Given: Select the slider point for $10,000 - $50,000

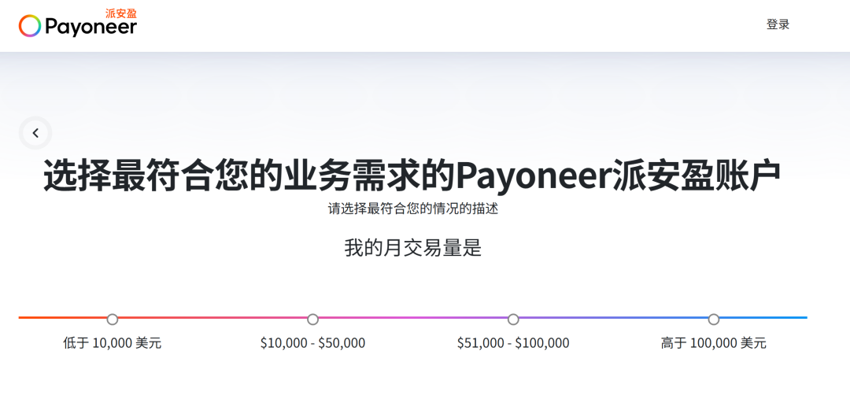Looking at the screenshot, I should click(x=312, y=320).
